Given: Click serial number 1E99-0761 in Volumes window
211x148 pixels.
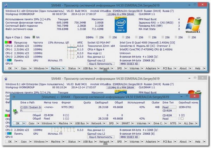Looking at the screenshot, I should pyautogui.click(x=185, y=107).
